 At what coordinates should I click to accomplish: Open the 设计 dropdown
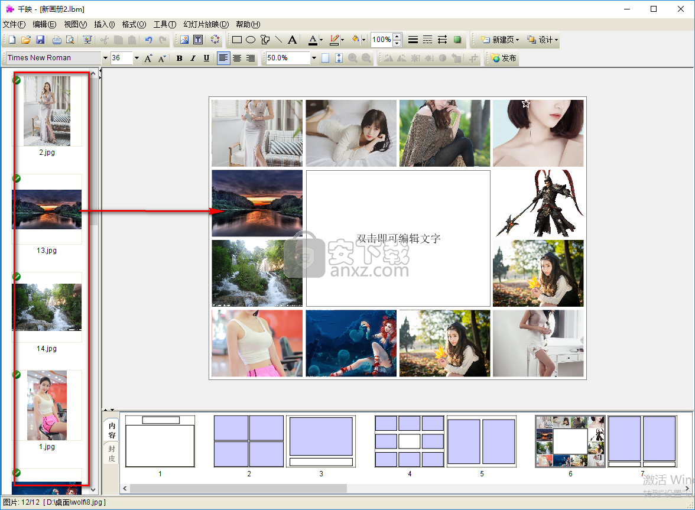click(543, 40)
